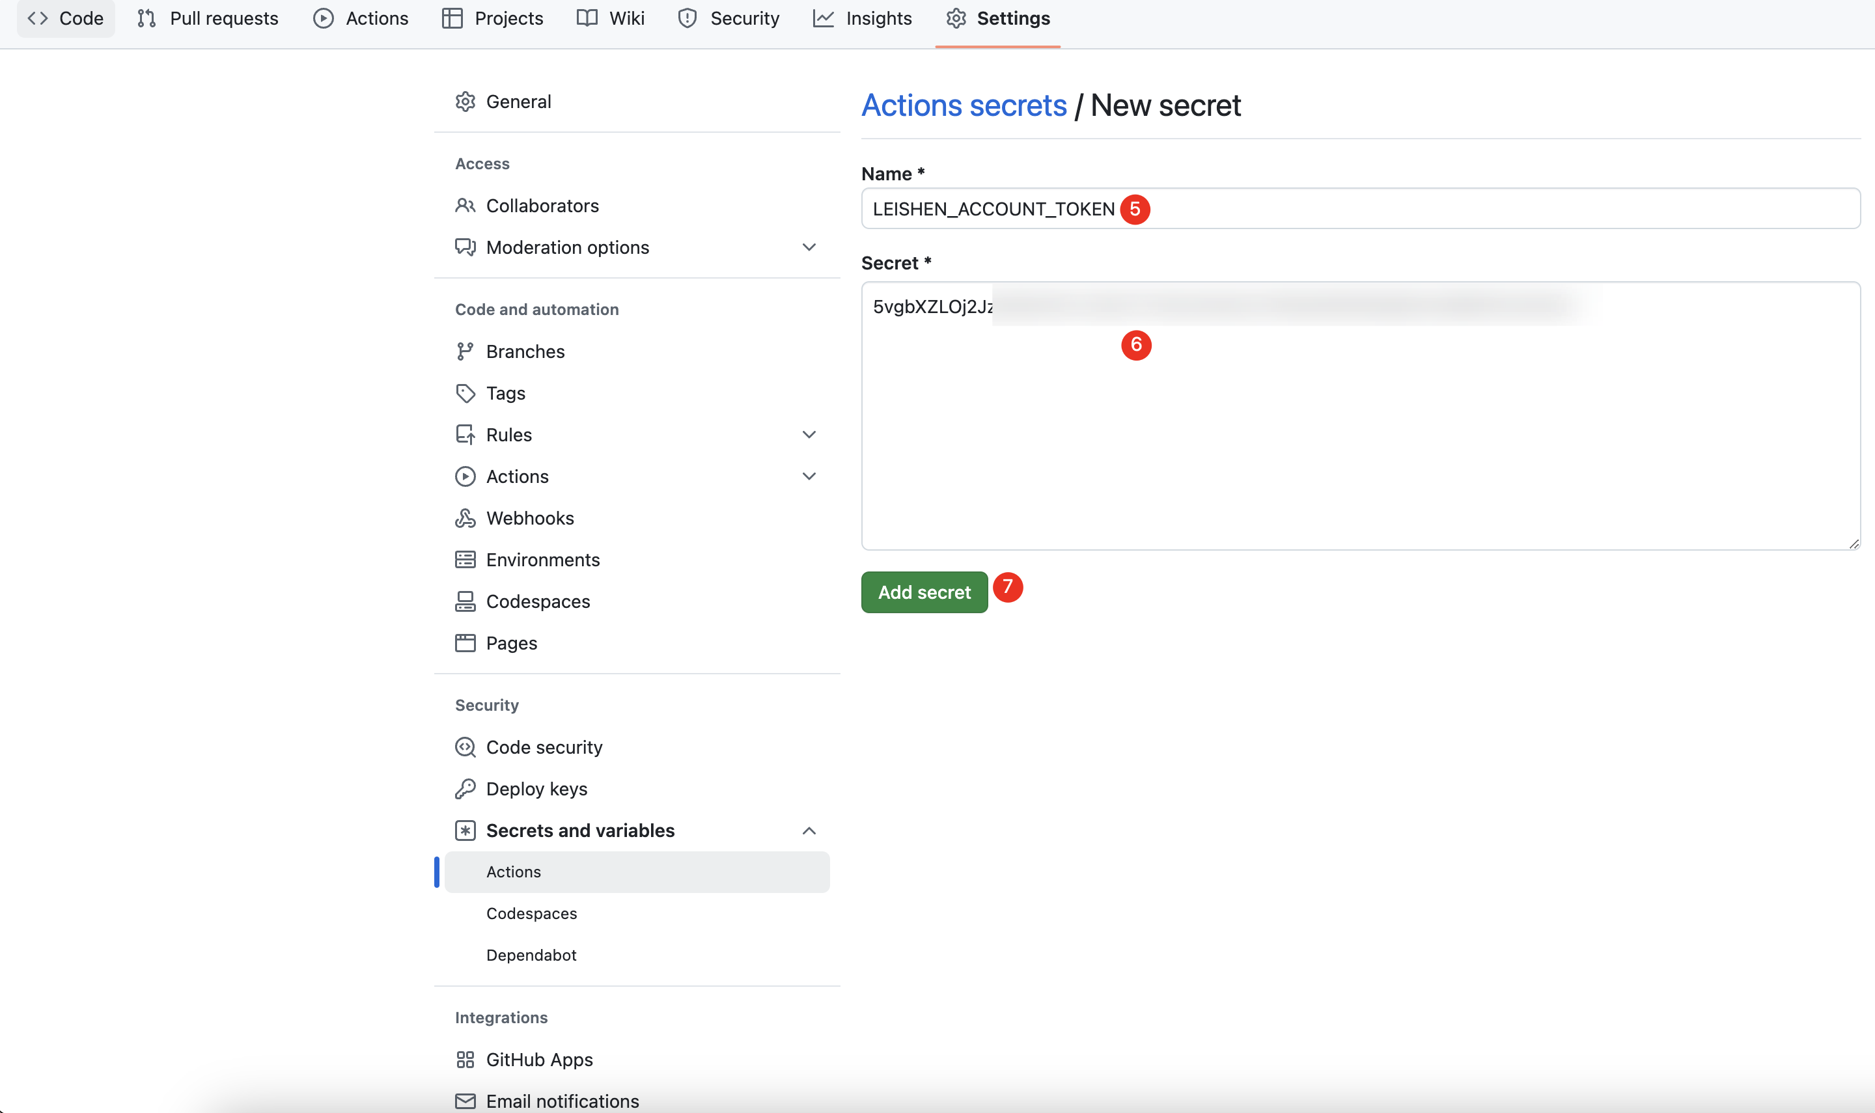Click the key icon beside Deploy keys
This screenshot has height=1113, width=1875.
click(465, 789)
